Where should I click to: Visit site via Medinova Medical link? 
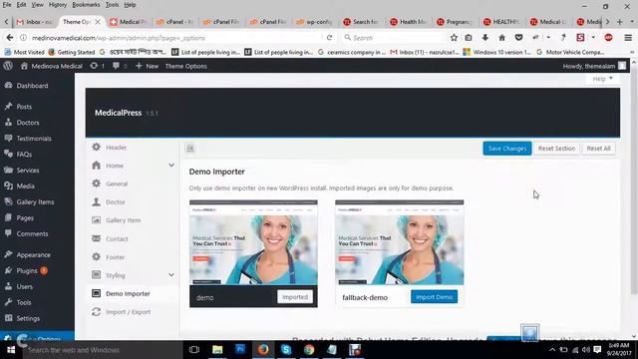click(x=51, y=66)
